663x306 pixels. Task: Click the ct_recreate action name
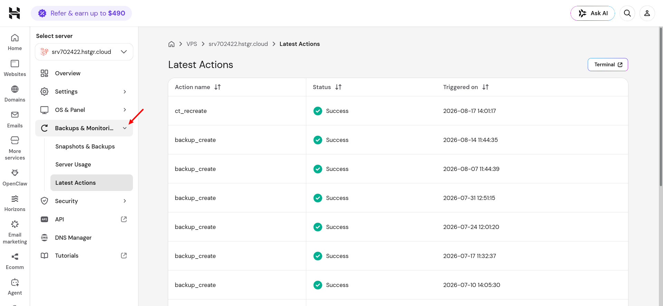[191, 111]
